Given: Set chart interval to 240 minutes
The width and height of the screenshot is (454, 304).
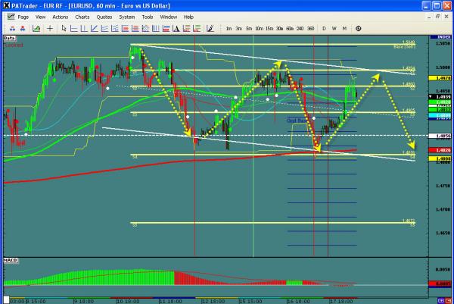Looking at the screenshot, I should pyautogui.click(x=299, y=28).
